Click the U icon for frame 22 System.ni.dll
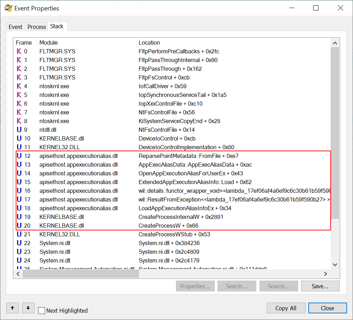The width and height of the screenshot is (353, 320). [19, 243]
